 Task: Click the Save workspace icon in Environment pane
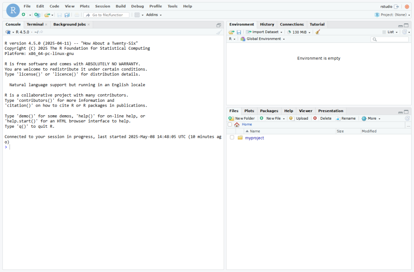239,32
